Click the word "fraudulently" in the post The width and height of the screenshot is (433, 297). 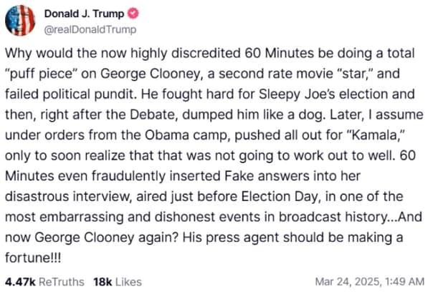(x=128, y=177)
